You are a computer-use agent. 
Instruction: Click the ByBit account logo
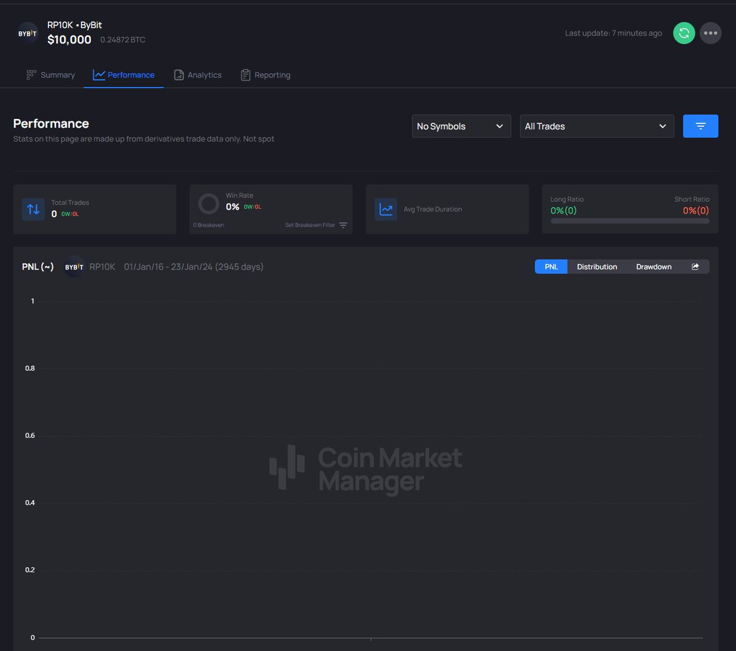tap(28, 33)
